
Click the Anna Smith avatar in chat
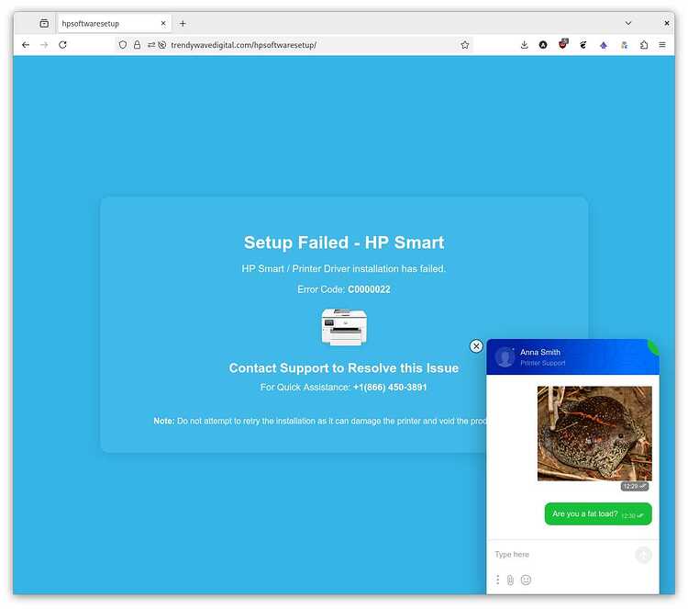505,356
